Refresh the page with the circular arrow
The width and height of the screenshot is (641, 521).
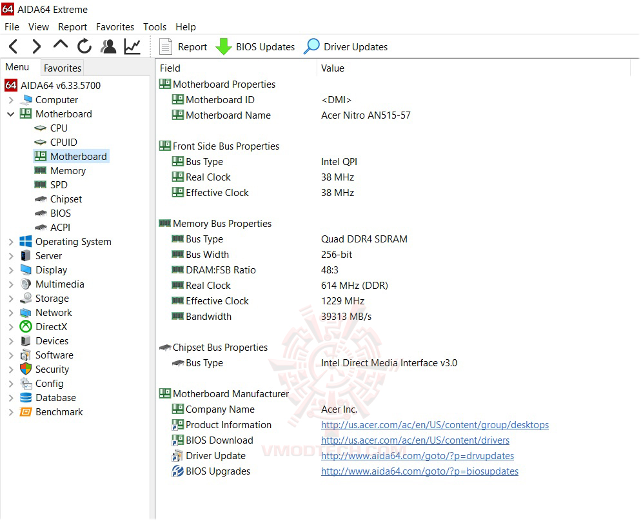(84, 46)
